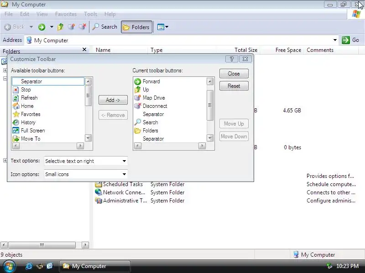Open the Help menu
Screen dimensions: 365x273
coord(110,14)
